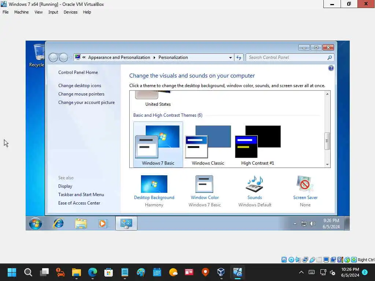Open the VirtualBox Input menu
Screen dimensions: 375x281
click(53, 12)
